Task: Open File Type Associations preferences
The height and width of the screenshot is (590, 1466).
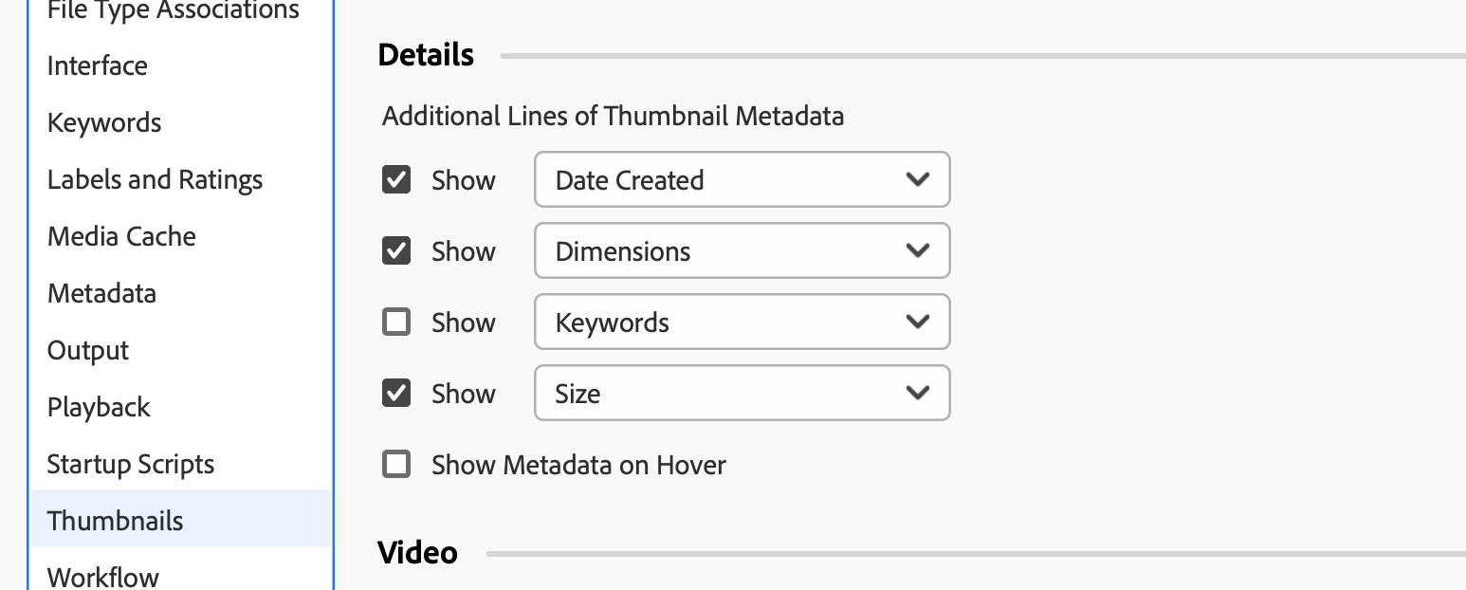Action: [170, 11]
